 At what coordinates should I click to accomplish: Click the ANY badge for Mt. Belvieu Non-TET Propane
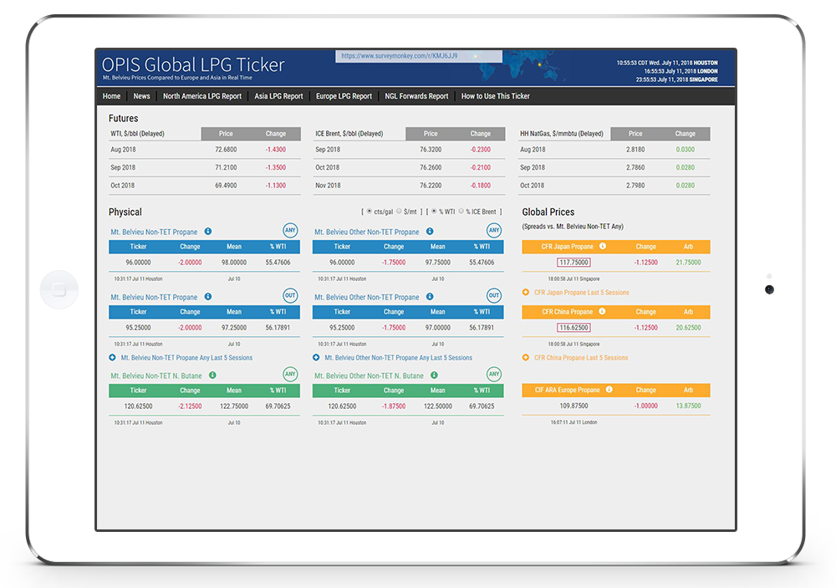tap(290, 231)
